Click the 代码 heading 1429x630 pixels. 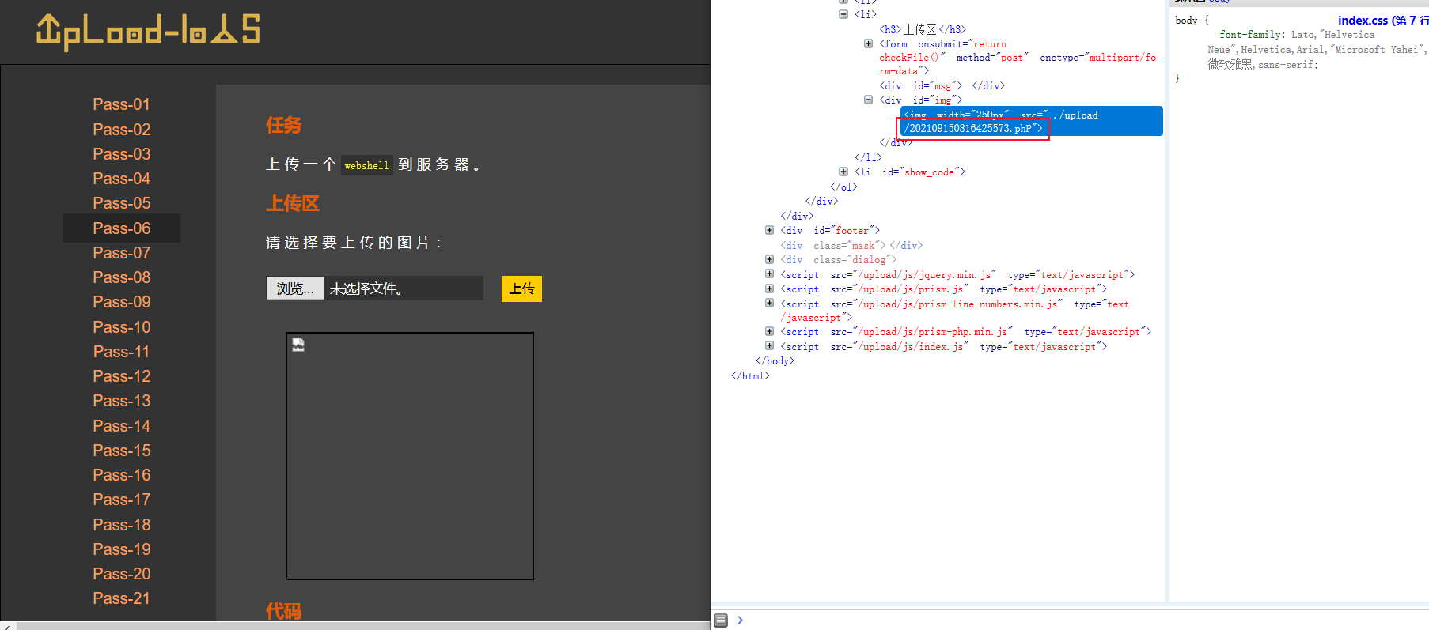click(x=283, y=611)
